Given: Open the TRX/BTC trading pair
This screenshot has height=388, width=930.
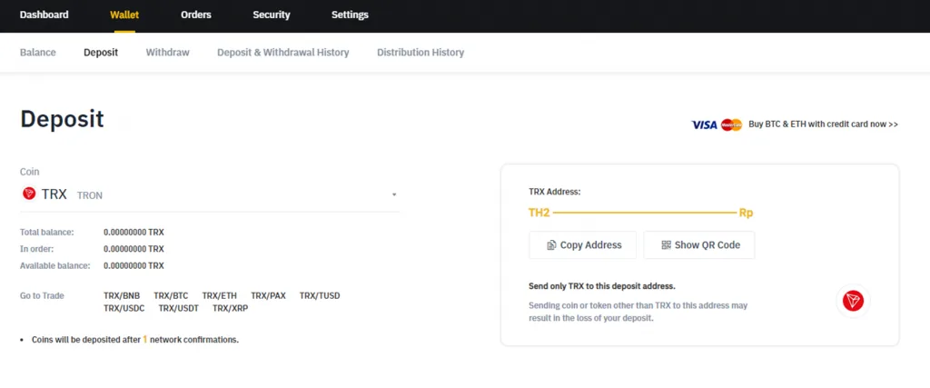Looking at the screenshot, I should click(171, 295).
